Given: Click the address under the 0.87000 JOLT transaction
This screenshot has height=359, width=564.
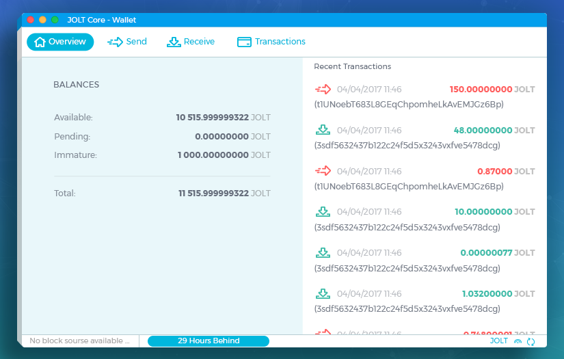Looking at the screenshot, I should pos(409,186).
